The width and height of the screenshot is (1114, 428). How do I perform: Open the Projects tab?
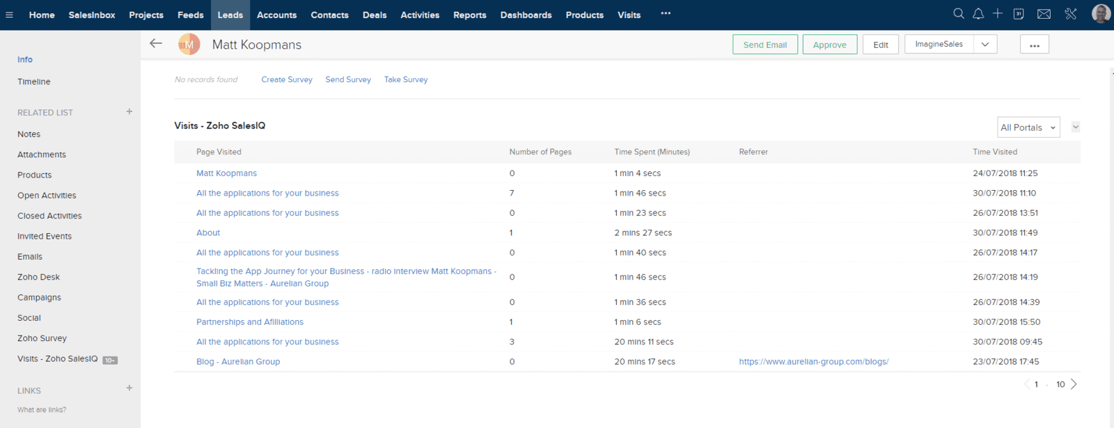click(146, 15)
